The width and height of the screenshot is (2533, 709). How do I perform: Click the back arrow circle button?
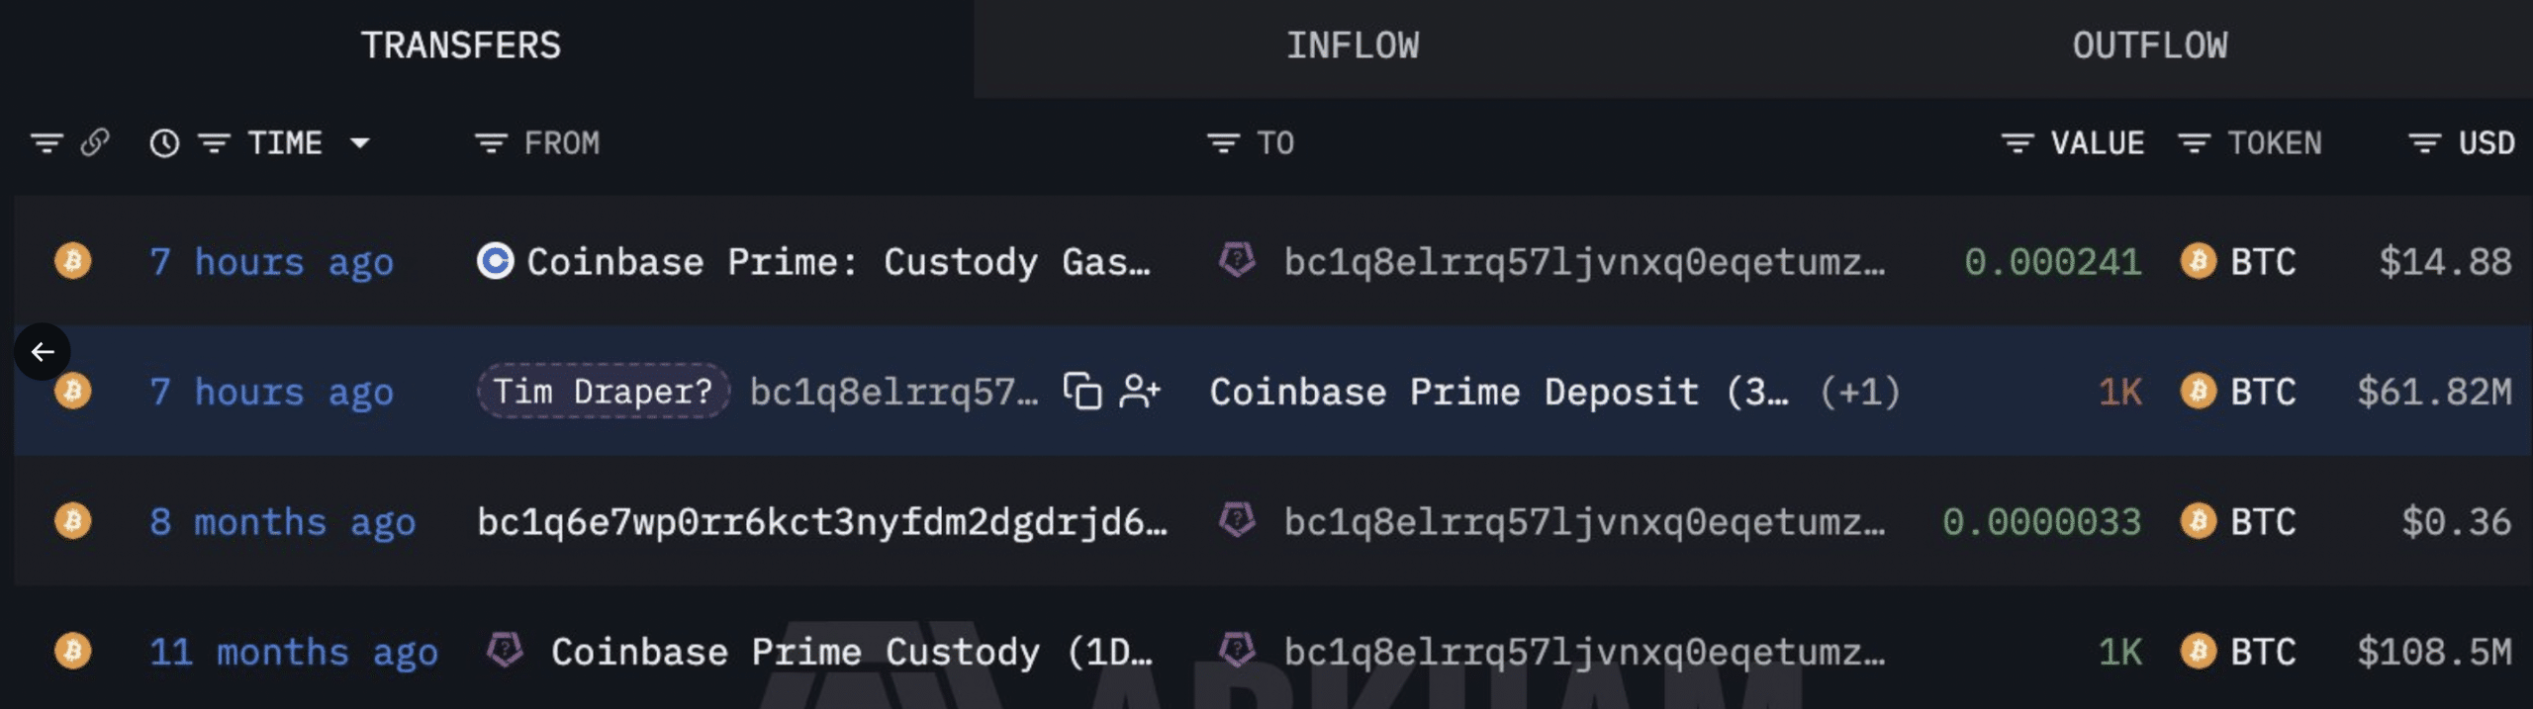tap(43, 351)
